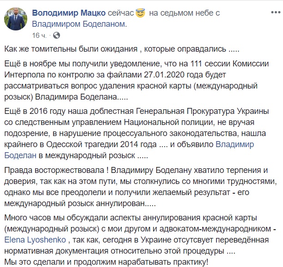The image size is (283, 267).
Task: Open the Володимир Мацко author name link
Action: [x=69, y=13]
